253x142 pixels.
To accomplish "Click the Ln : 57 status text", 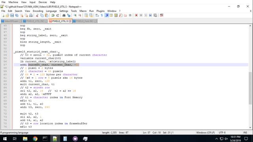I will click(147, 133).
